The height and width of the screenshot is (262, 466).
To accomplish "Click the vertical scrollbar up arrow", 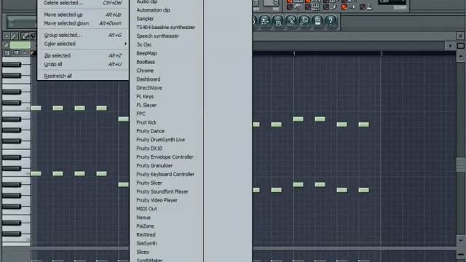I will click(x=461, y=56).
